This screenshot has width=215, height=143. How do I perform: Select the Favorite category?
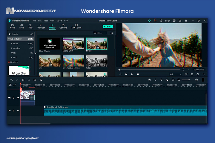21,34
